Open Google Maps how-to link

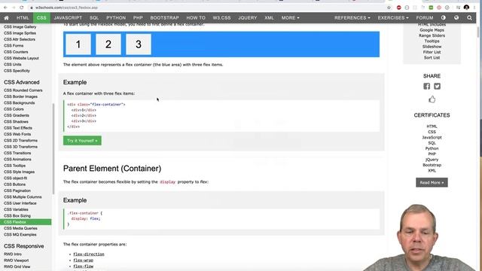pos(432,30)
